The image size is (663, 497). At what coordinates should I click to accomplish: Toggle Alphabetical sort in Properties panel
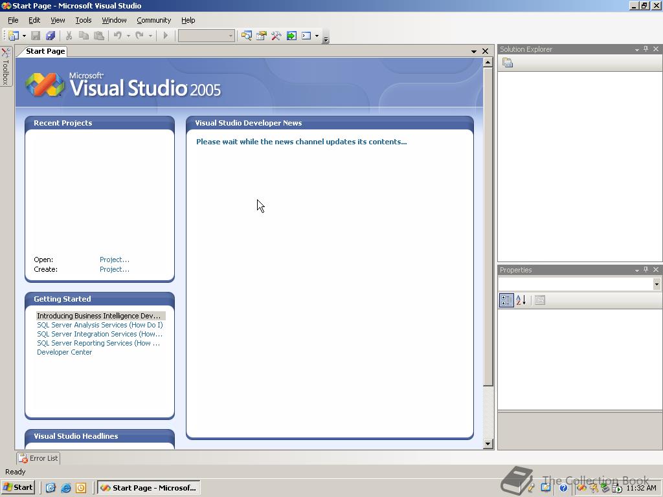[x=521, y=300]
